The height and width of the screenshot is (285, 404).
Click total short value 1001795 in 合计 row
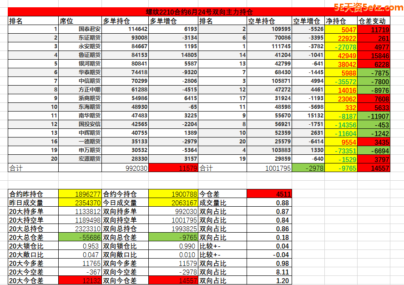click(269, 168)
